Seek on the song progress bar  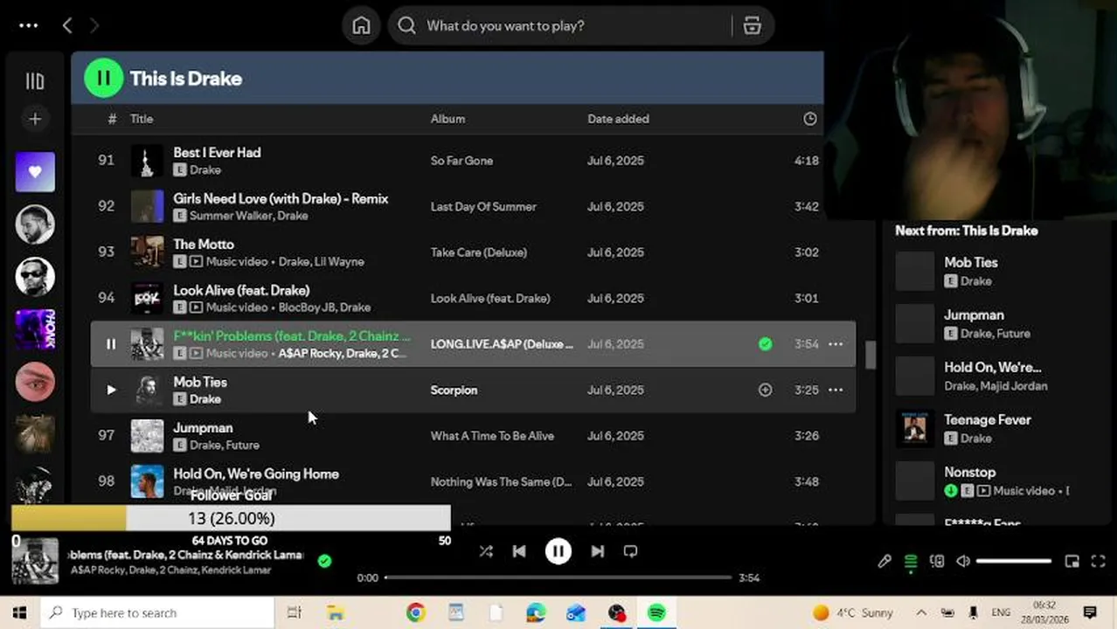point(558,577)
